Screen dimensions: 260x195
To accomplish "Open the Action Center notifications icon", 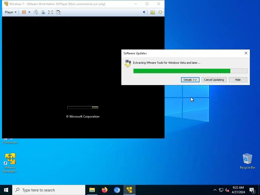I will (x=252, y=190).
